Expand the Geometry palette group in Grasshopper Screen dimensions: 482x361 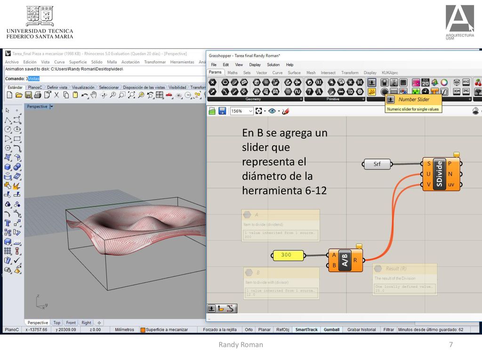click(301, 99)
